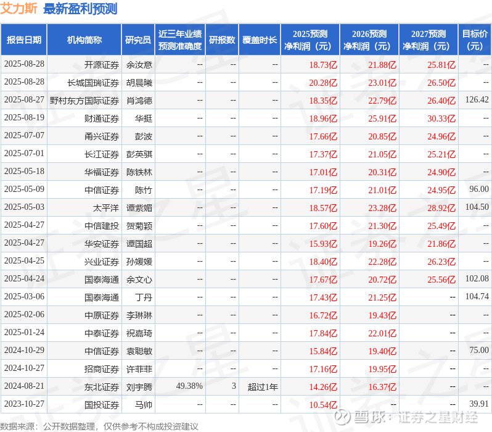
Task: Click researcher name 孙媛媛
Action: click(x=139, y=262)
